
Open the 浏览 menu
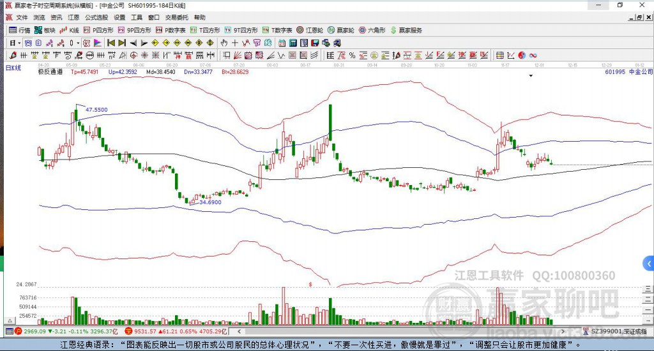pos(39,17)
